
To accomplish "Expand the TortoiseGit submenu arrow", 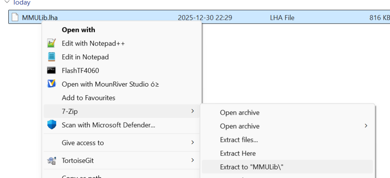I will (193, 161).
